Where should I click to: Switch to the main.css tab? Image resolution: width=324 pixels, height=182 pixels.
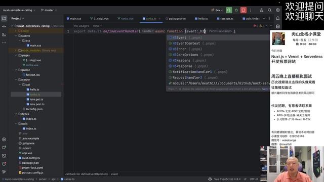point(74,19)
